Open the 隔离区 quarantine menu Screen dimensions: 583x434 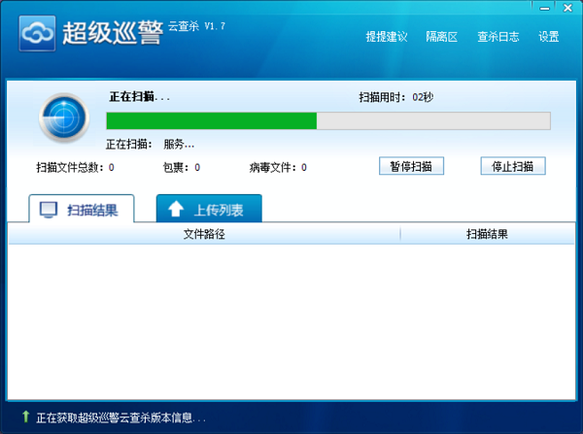coord(442,37)
